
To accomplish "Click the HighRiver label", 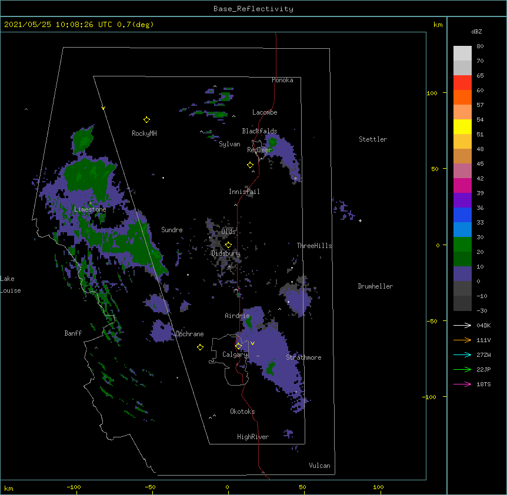I will click(x=253, y=437).
